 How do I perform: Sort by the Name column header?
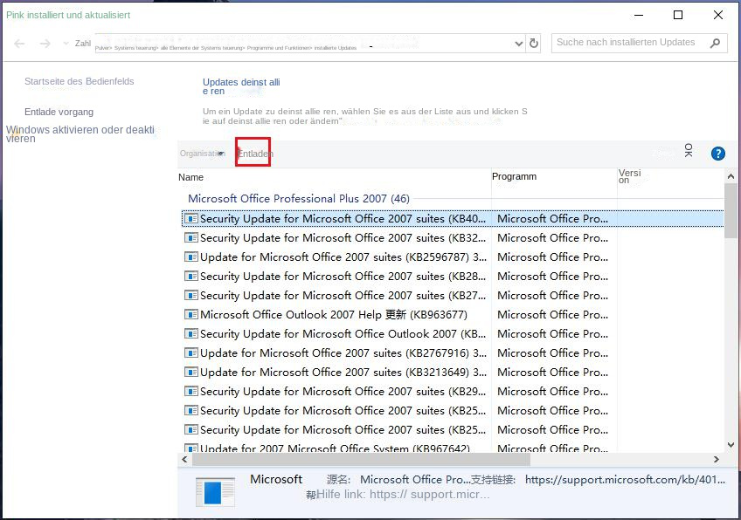tap(190, 177)
